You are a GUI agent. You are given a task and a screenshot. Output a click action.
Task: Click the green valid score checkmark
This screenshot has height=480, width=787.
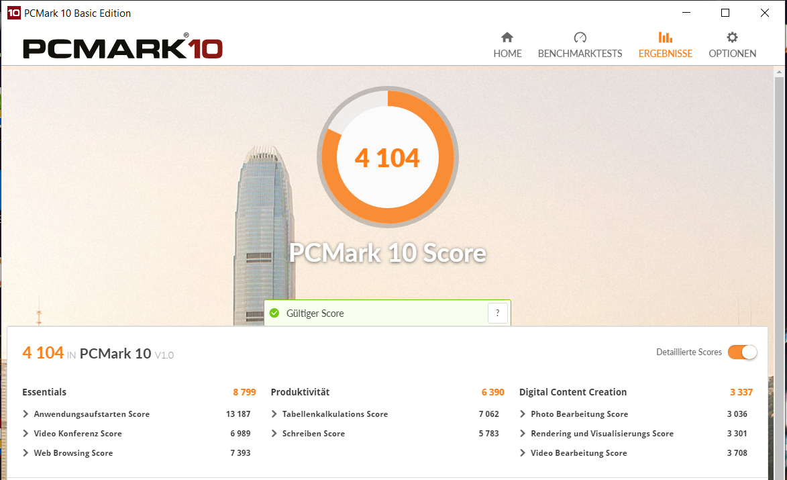(x=274, y=313)
